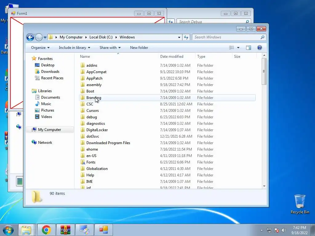Select the Globalization folder
Screen dimensions: 315x236
point(97,169)
